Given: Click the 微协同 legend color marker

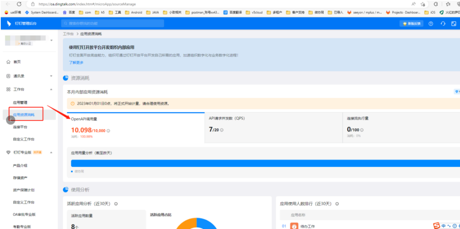Looking at the screenshot, I should click(x=72, y=171).
